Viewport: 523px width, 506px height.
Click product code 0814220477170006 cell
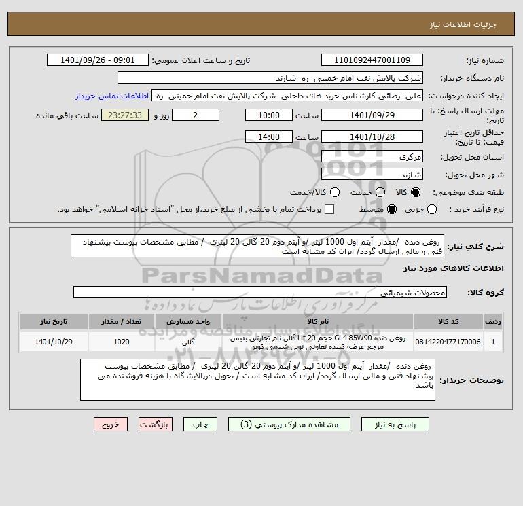(x=448, y=342)
